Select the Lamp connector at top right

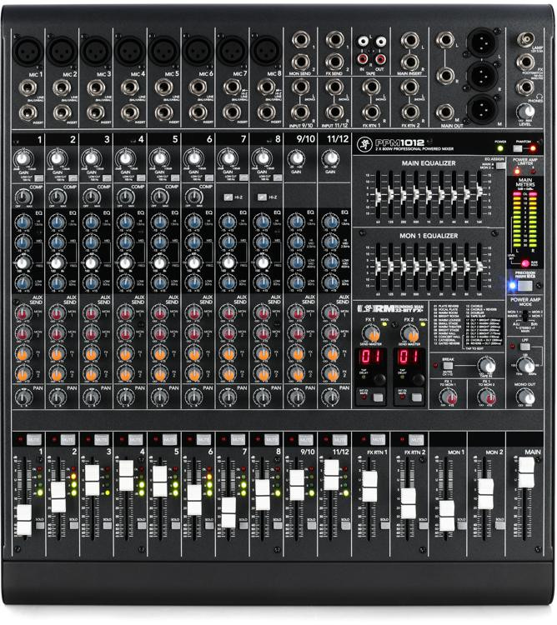click(x=525, y=39)
